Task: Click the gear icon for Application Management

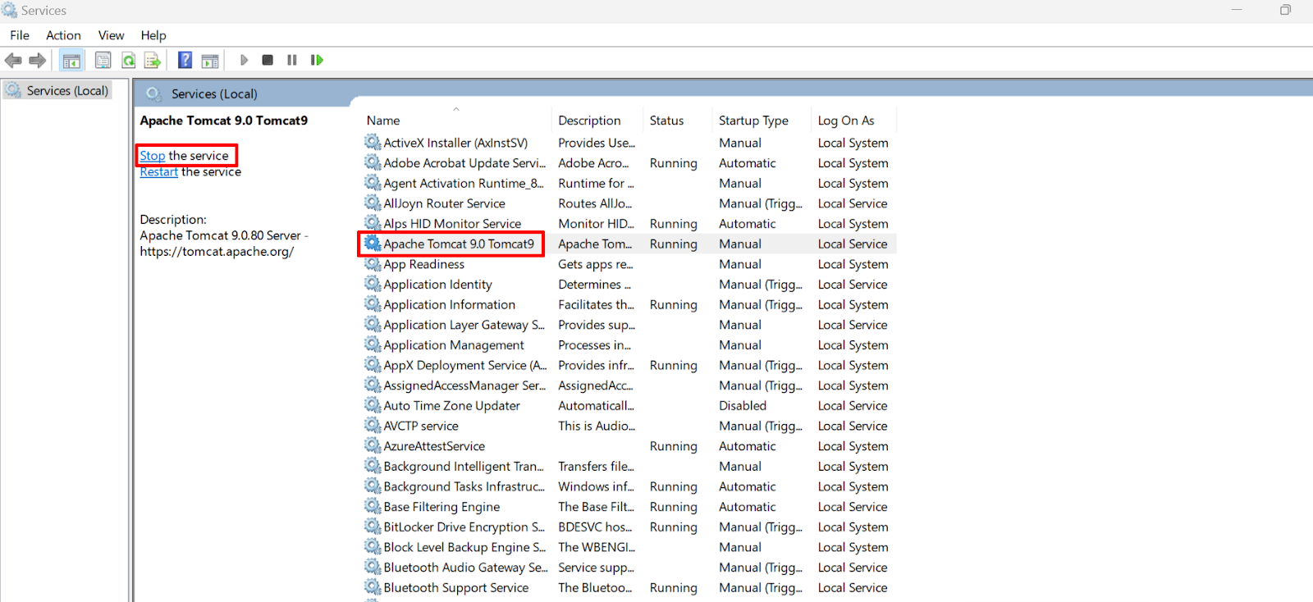Action: point(373,344)
